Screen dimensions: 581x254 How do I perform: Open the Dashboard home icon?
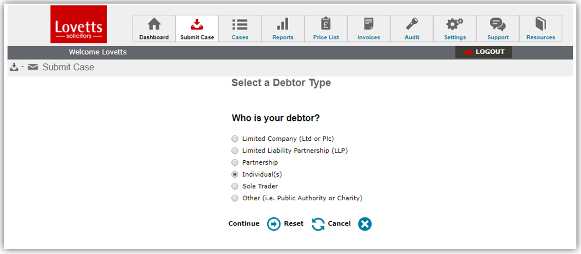pos(154,25)
